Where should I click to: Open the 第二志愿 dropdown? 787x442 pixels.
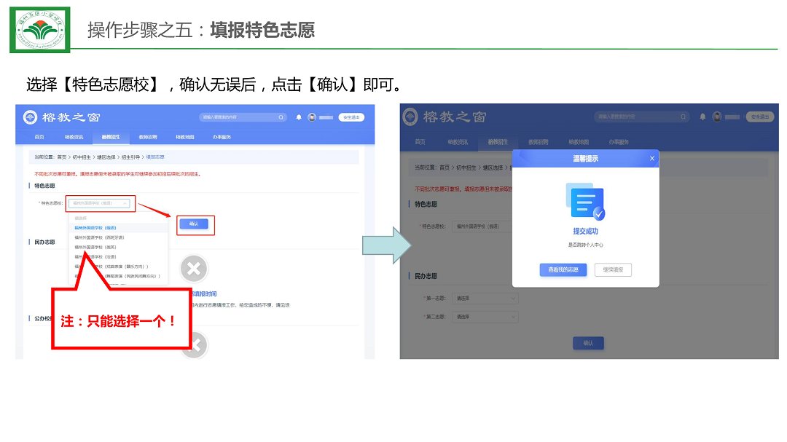[x=485, y=317]
